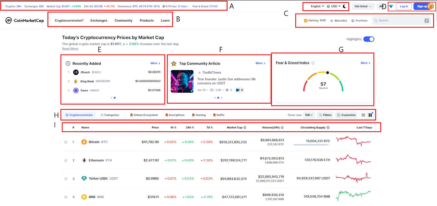Screen dimensions: 437x206
Task: Open the Justin Sun article thumbnail
Action: click(x=182, y=81)
